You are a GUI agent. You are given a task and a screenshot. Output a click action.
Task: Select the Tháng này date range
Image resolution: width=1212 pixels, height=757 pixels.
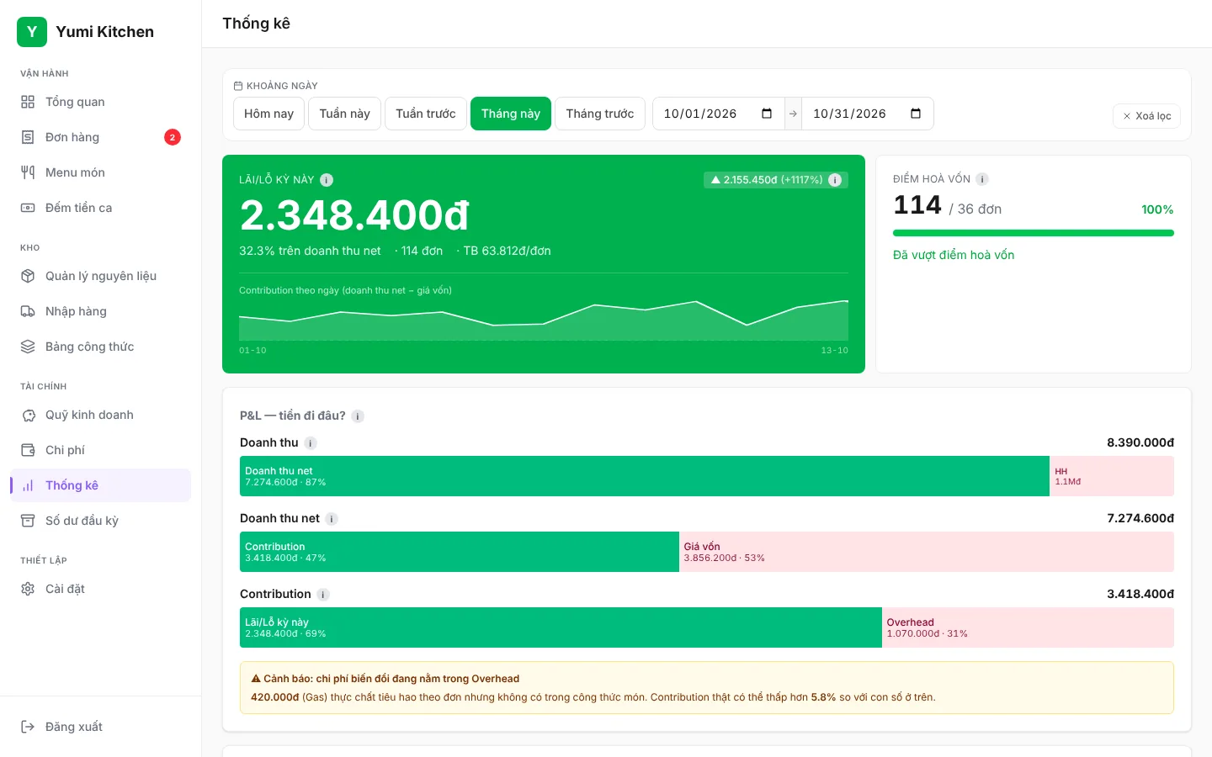pyautogui.click(x=511, y=114)
